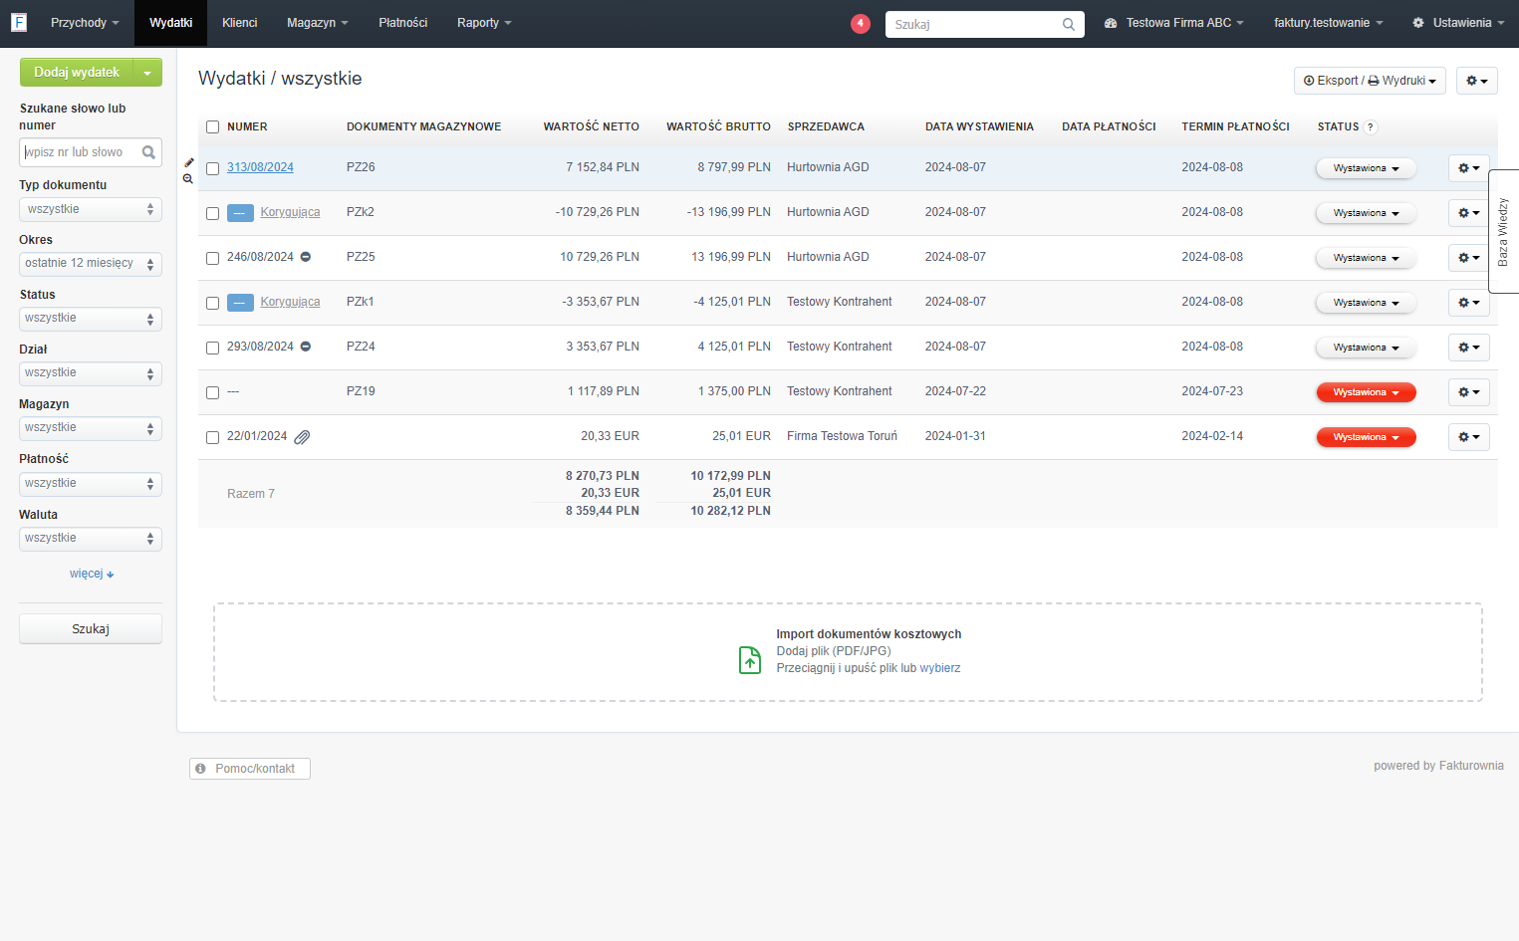
Task: Open the Typ dokumentu dropdown
Action: pyautogui.click(x=91, y=209)
